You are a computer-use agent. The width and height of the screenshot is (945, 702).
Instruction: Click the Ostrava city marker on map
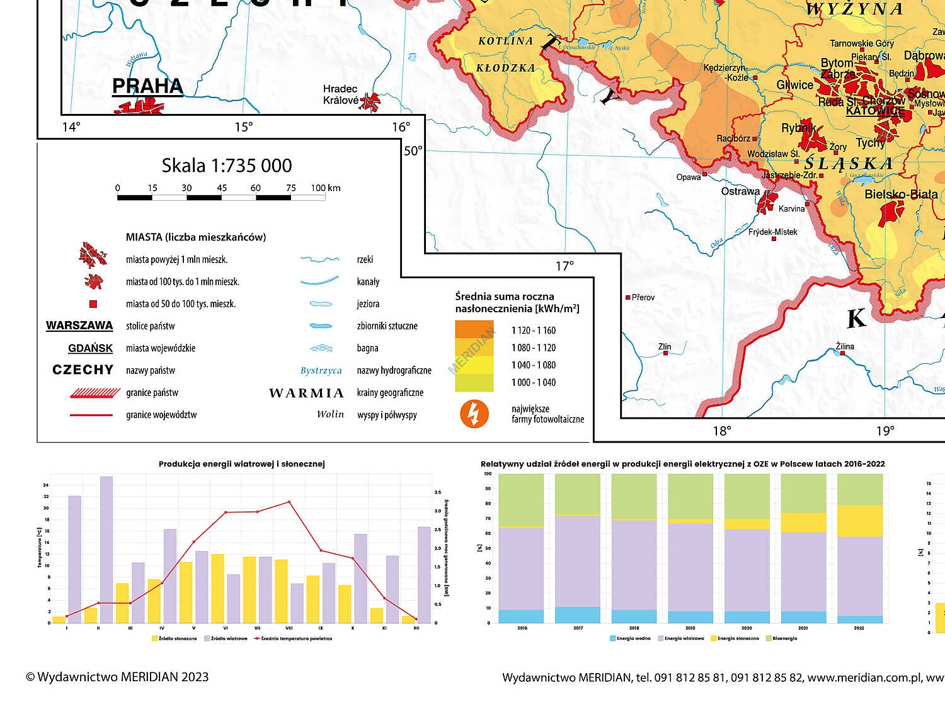coord(767,201)
